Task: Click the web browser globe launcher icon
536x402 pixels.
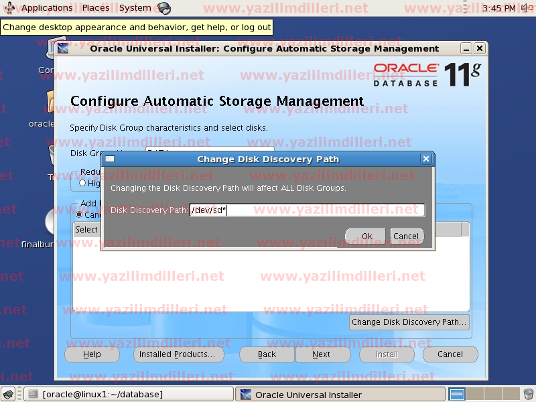Action: [164, 8]
